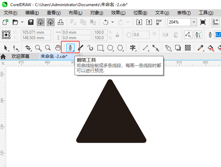Open the 效果(C) menu
This screenshot has width=221, height=167.
click(118, 13)
